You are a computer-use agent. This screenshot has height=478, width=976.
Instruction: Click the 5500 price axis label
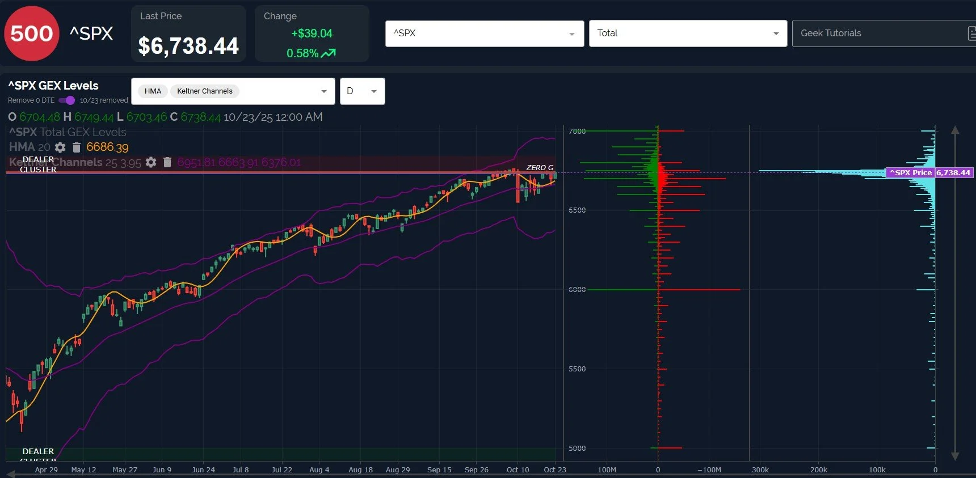[x=577, y=369]
